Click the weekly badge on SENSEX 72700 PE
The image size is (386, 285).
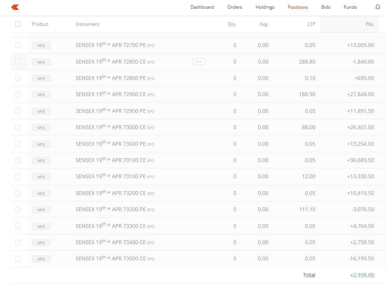pyautogui.click(x=109, y=44)
